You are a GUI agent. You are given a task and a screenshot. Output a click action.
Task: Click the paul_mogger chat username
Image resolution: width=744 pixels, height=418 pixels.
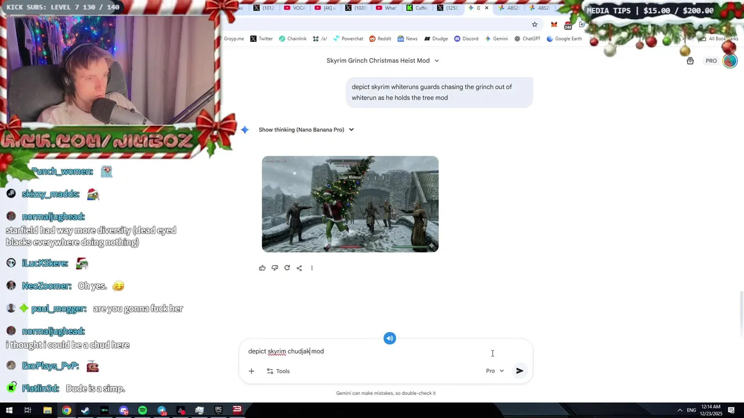(59, 309)
